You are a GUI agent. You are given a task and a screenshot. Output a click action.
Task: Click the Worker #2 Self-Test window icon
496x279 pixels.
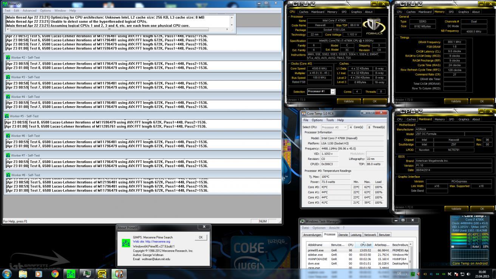8,57
